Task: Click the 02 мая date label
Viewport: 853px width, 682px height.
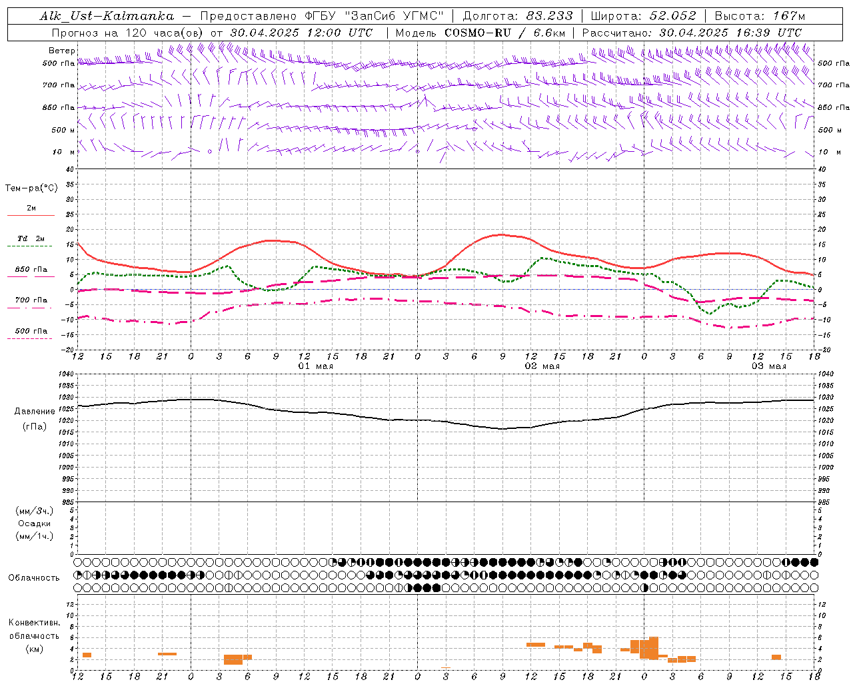Action: click(542, 366)
